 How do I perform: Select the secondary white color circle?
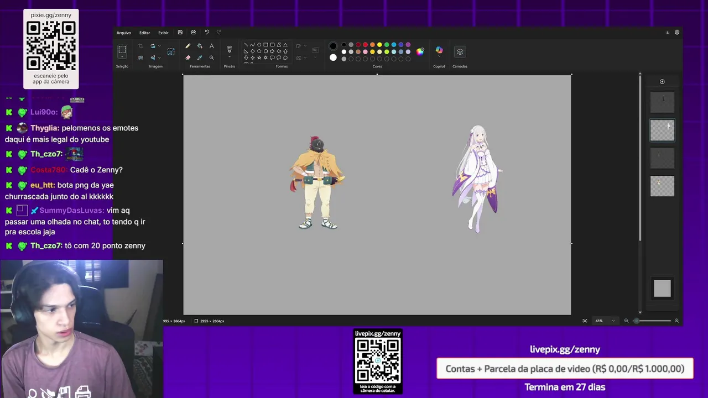coord(333,57)
